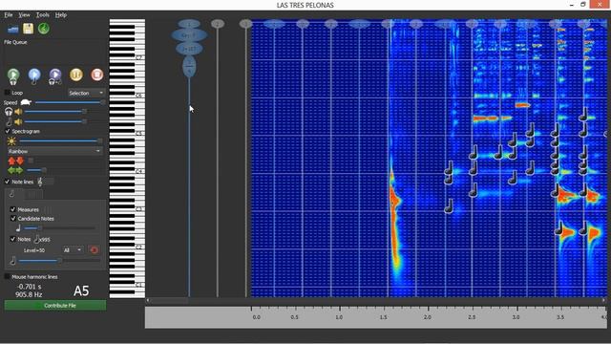Click the Contribute File button
Screen dimensions: 611x344
click(x=55, y=306)
